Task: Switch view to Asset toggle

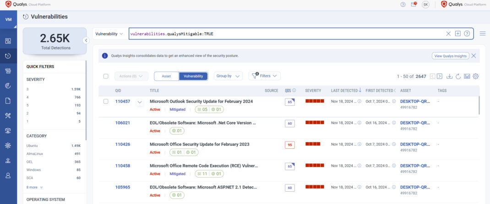Action: pos(166,76)
